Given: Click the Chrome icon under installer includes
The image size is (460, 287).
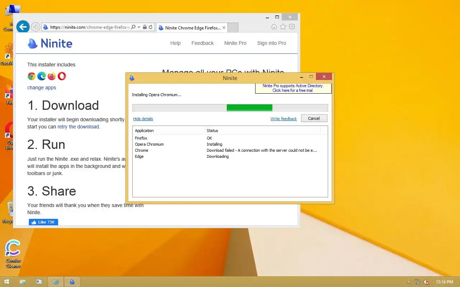Looking at the screenshot, I should point(32,76).
